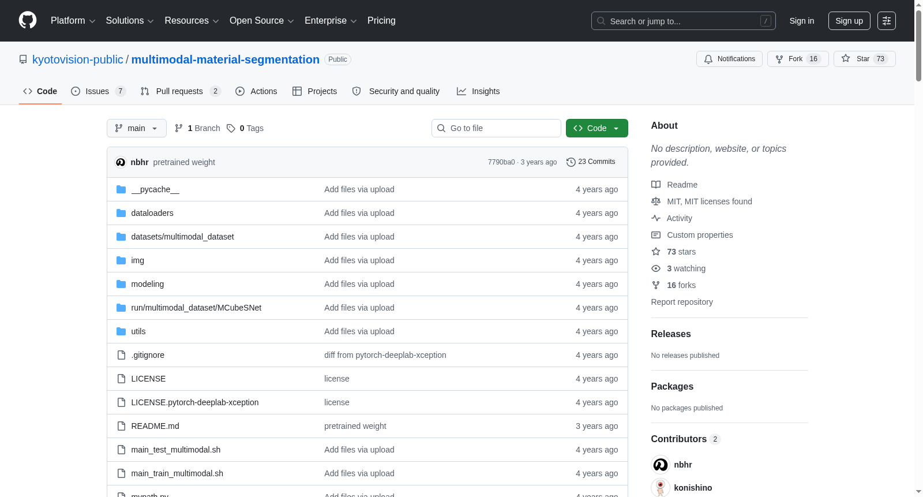The height and width of the screenshot is (497, 923).
Task: Open the Contributors heading link
Action: [685, 439]
